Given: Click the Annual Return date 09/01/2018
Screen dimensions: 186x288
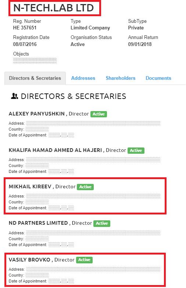Looking at the screenshot, I should point(140,44).
